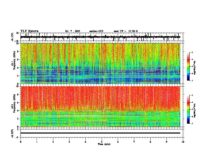Viewport: 206px width, 159px height.
Task: Click the 6 kHz tick on ch.1 spectrogram
Action: [x=18, y=60]
